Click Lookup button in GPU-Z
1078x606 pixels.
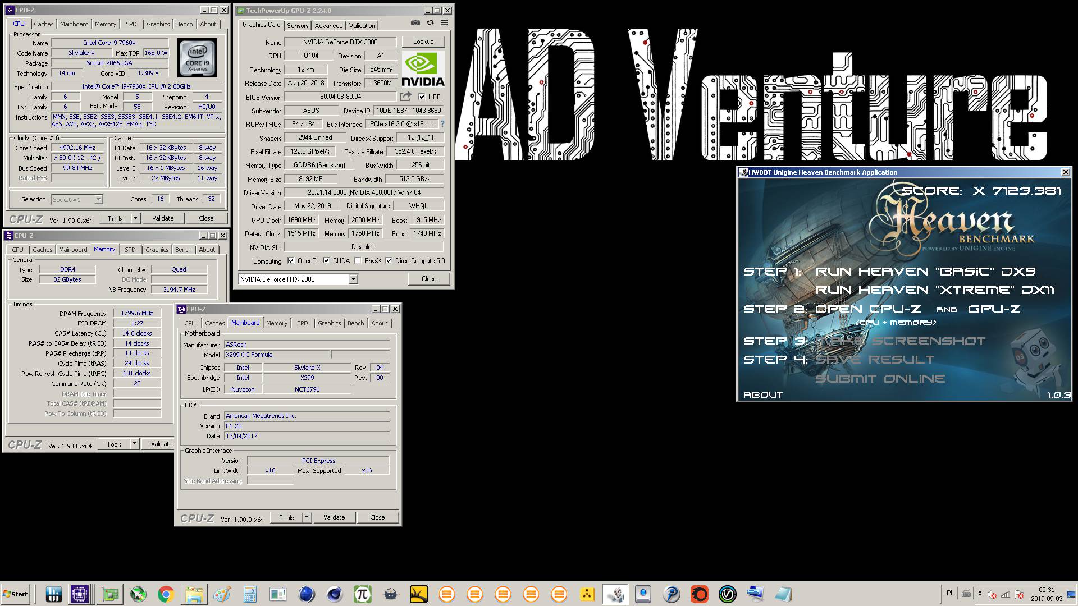(x=423, y=42)
